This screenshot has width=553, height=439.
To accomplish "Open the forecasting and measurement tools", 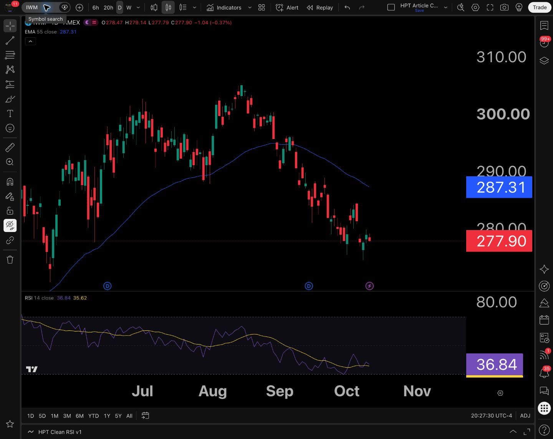I will click(10, 84).
